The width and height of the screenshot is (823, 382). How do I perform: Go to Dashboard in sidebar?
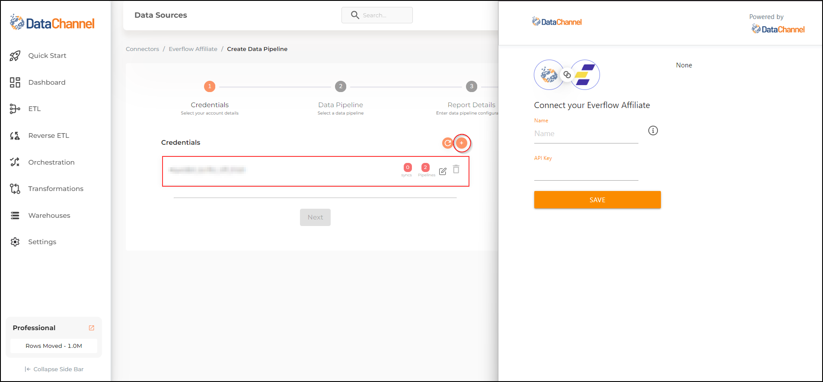[47, 83]
